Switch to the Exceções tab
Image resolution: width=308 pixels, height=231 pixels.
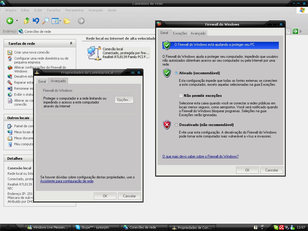180,33
